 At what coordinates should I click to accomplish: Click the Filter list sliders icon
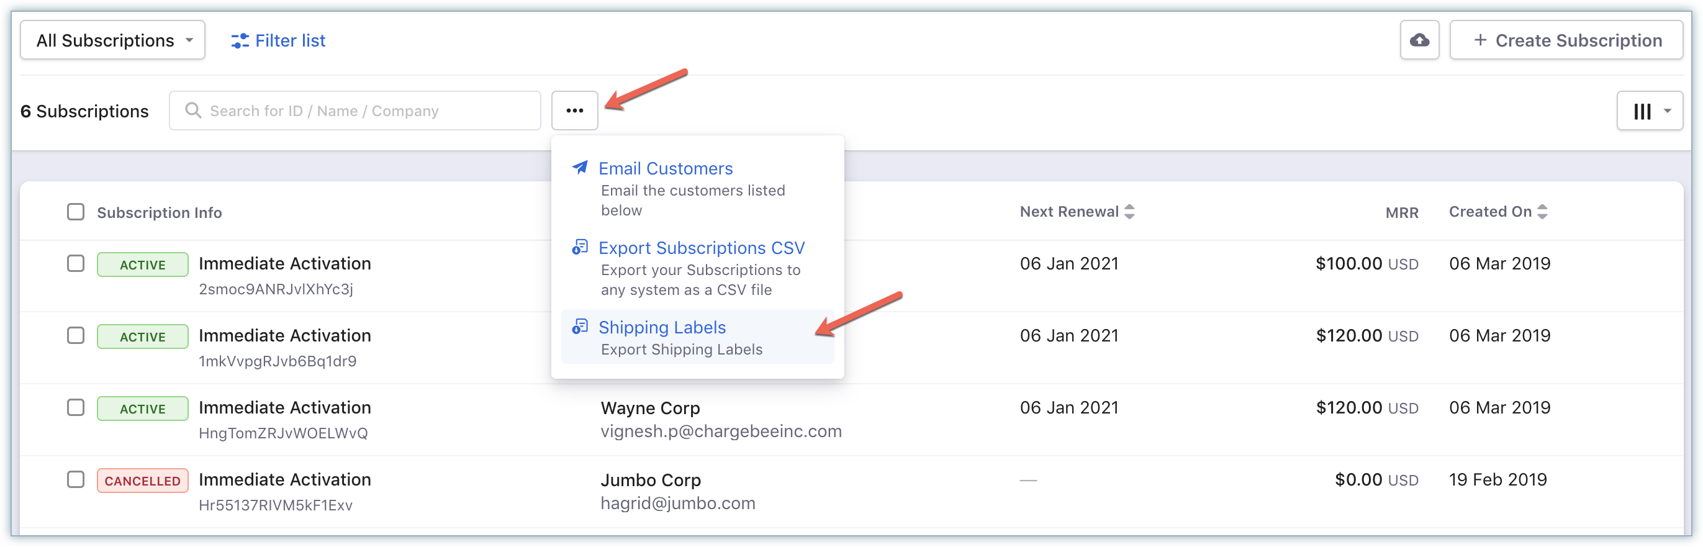[x=239, y=41]
